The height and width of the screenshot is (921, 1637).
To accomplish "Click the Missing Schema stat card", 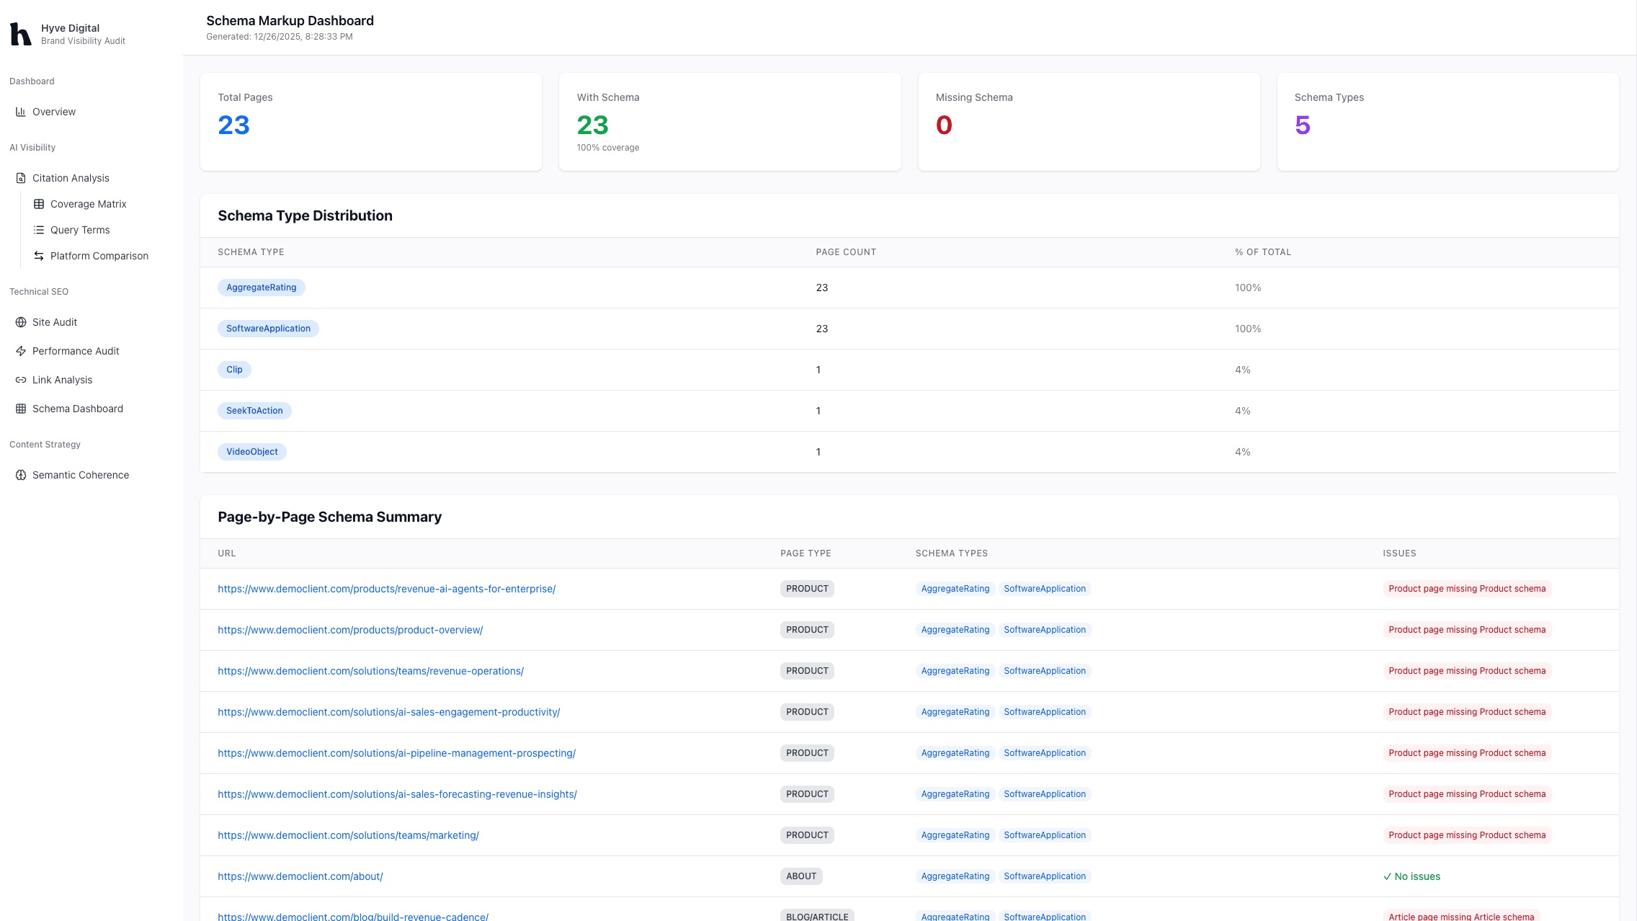I will 1088,121.
